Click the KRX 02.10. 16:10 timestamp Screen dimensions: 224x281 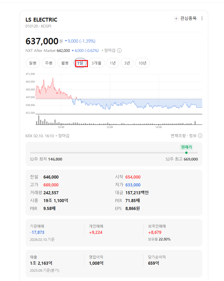tap(40, 136)
